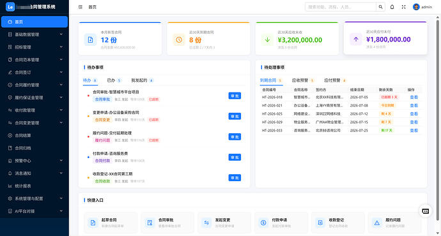Click the clock icon on the 8 份 card
Viewport: 441px width, 236px height.
coord(179,40)
